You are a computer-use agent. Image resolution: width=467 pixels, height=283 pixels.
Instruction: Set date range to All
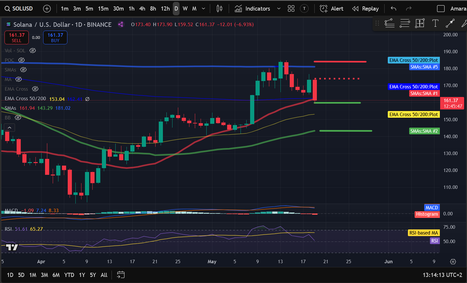pyautogui.click(x=104, y=275)
